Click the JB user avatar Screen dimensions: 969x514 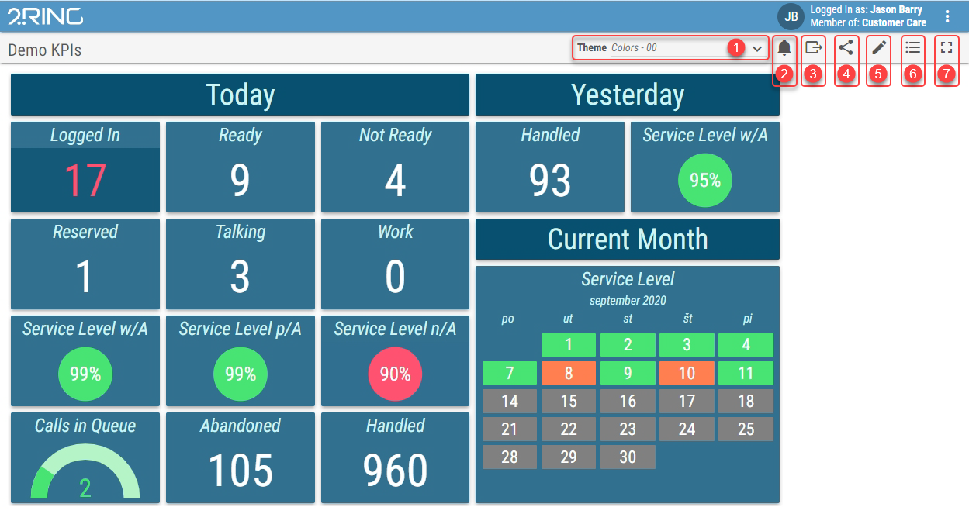point(791,16)
